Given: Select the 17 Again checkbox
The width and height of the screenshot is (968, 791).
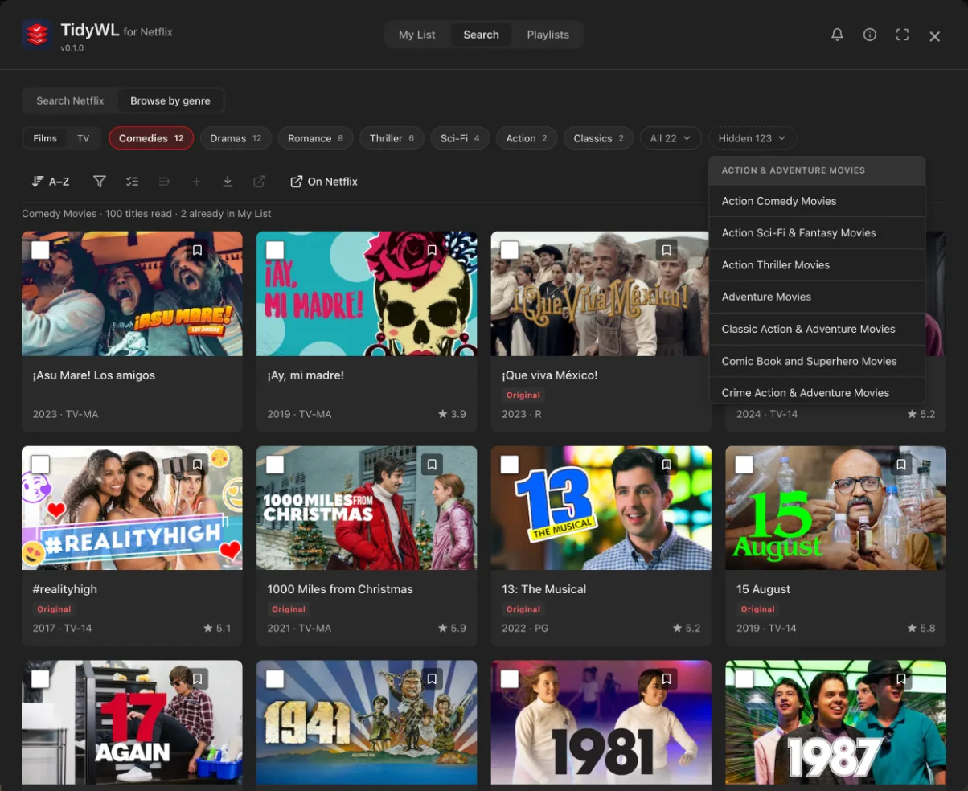Looking at the screenshot, I should click(40, 678).
